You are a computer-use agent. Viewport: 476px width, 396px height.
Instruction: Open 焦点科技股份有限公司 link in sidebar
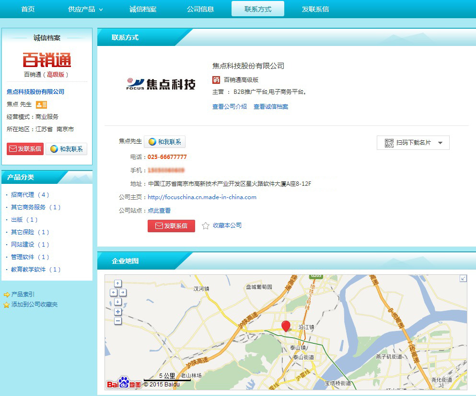click(35, 91)
